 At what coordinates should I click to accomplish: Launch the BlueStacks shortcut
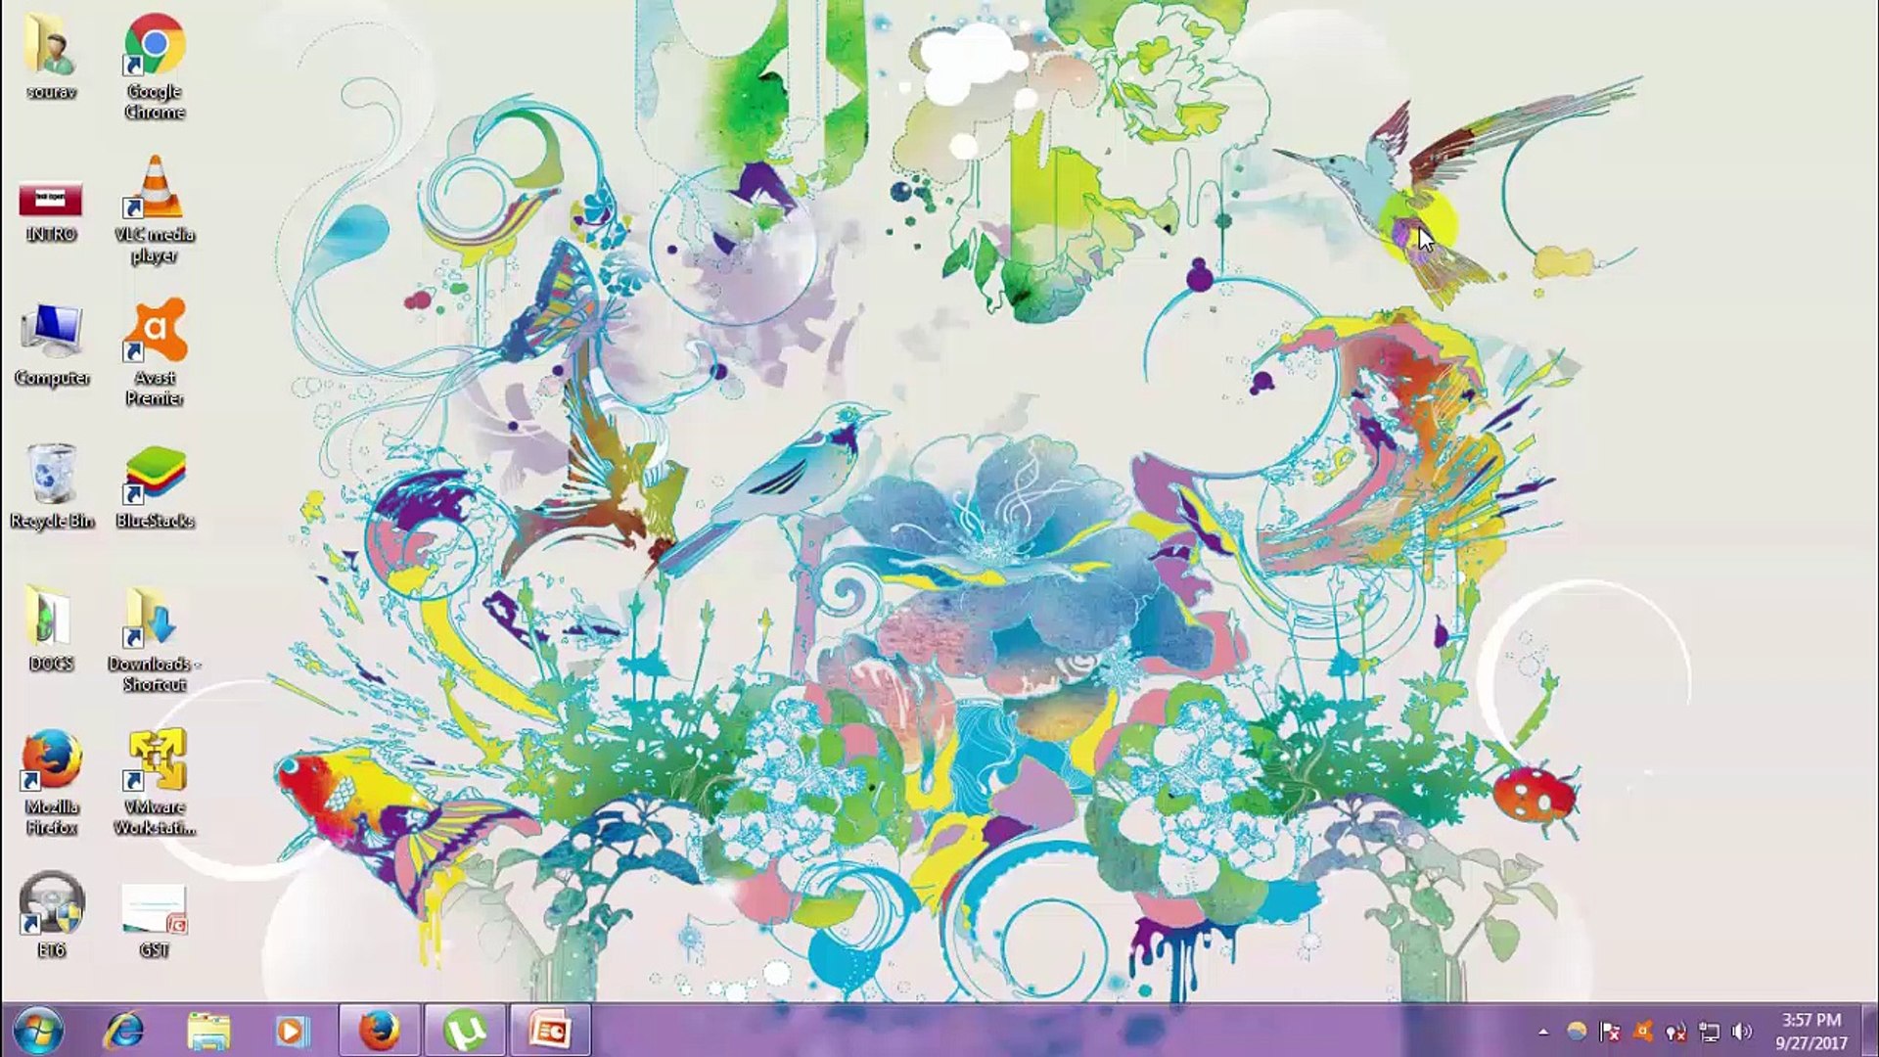point(154,487)
